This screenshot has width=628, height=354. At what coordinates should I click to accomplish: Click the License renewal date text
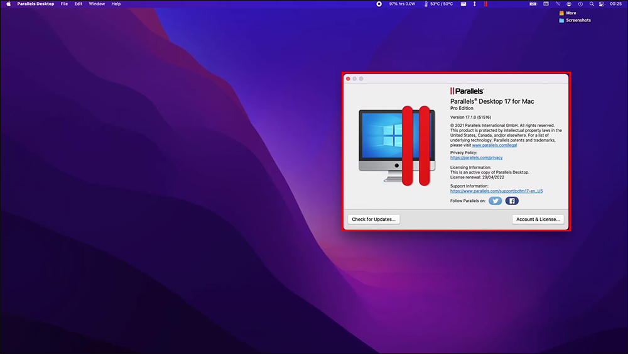click(x=477, y=177)
